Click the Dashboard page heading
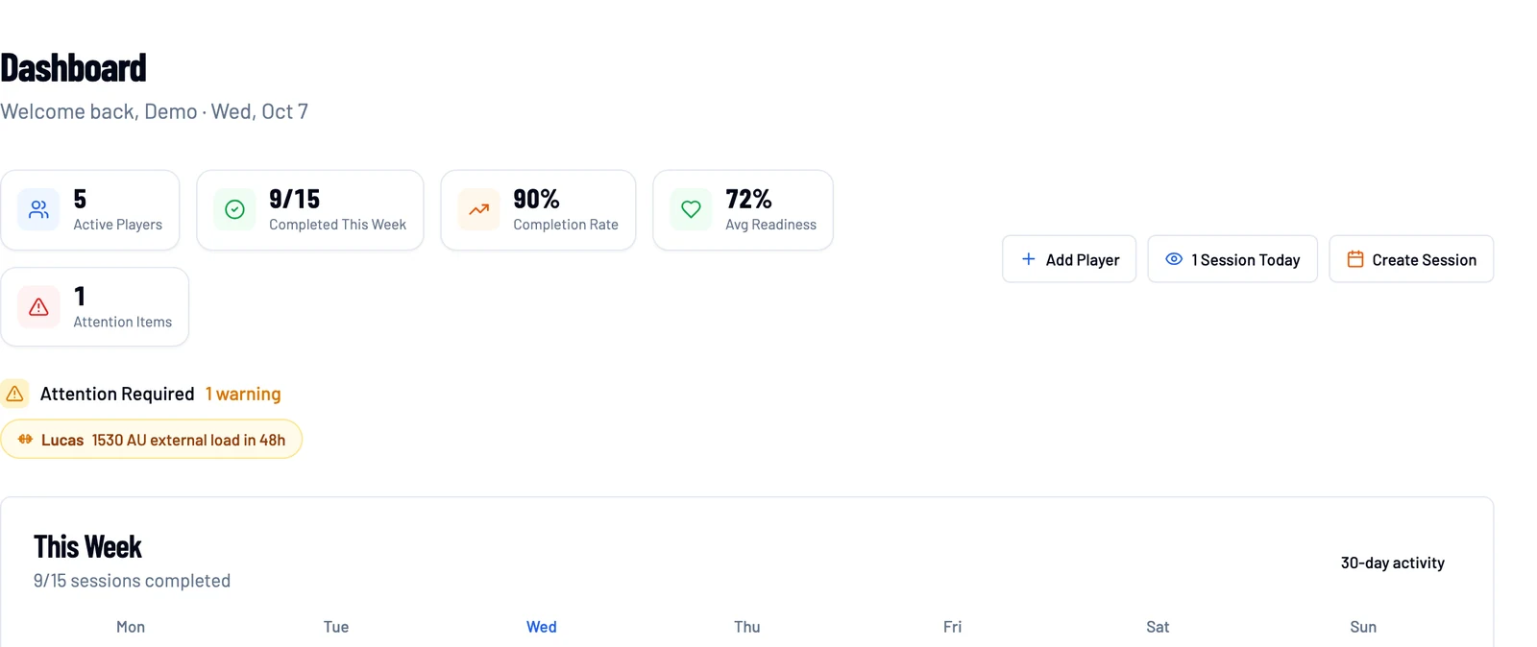The width and height of the screenshot is (1537, 647). pos(74,68)
